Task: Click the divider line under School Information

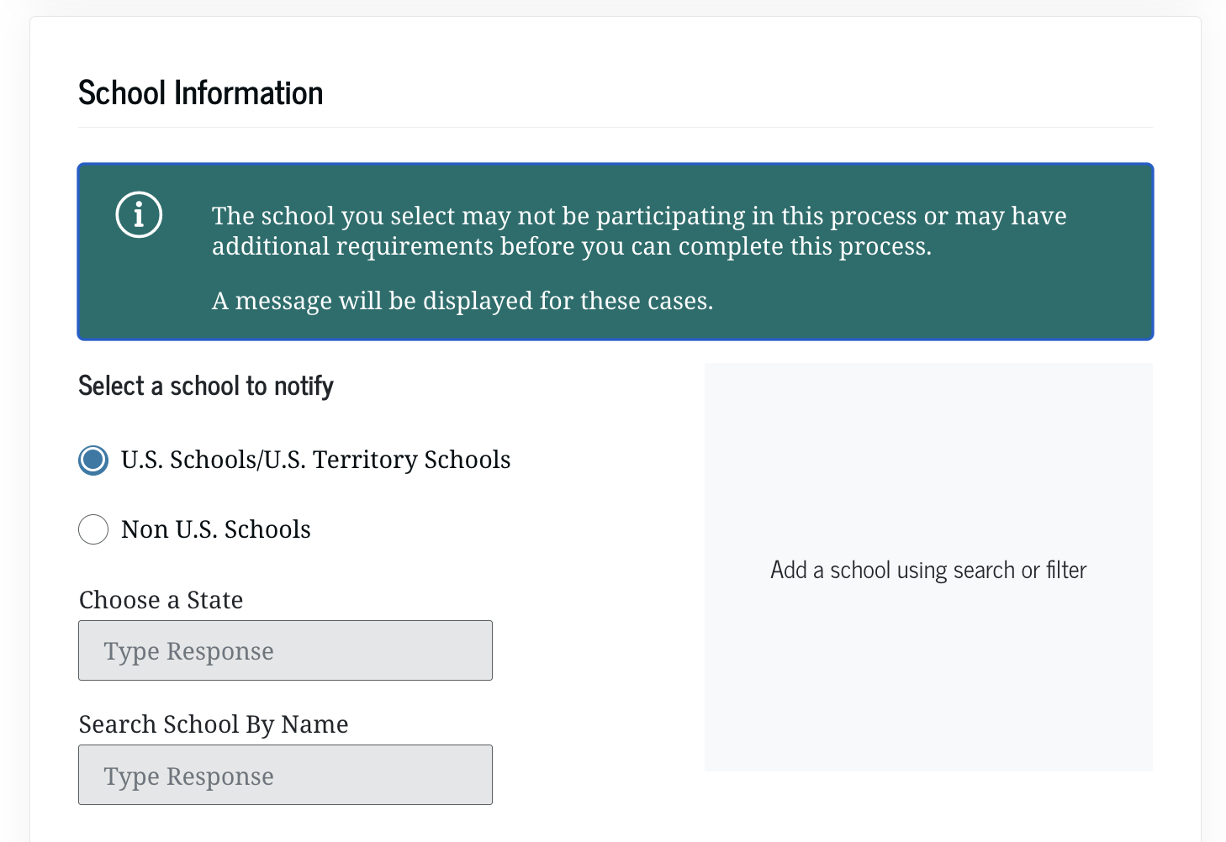Action: [x=615, y=128]
